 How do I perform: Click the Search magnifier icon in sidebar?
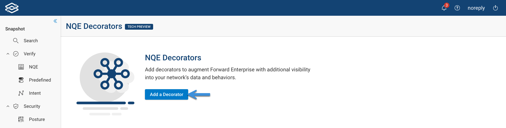[16, 41]
